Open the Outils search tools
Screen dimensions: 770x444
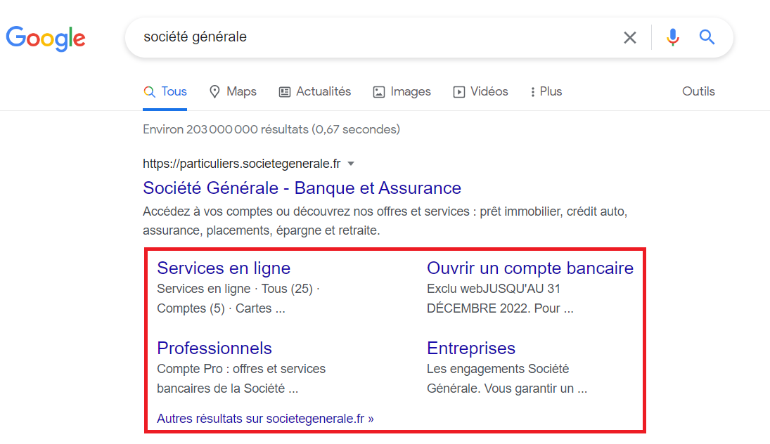(698, 91)
